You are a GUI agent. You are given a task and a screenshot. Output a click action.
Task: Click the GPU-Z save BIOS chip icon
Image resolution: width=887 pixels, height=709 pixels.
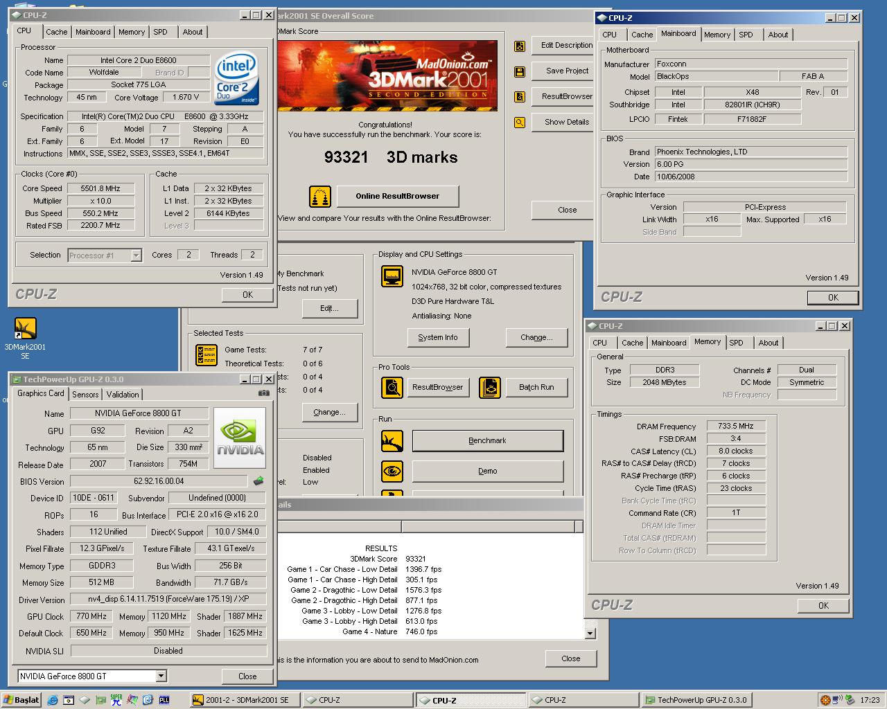click(x=259, y=481)
